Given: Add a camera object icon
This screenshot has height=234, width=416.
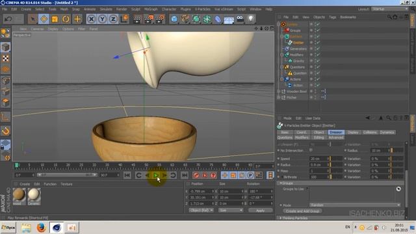Looking at the screenshot, I should coord(240,19).
